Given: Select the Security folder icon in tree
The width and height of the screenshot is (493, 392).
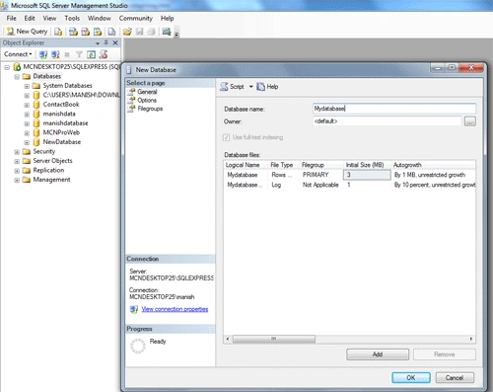Looking at the screenshot, I should (x=27, y=152).
